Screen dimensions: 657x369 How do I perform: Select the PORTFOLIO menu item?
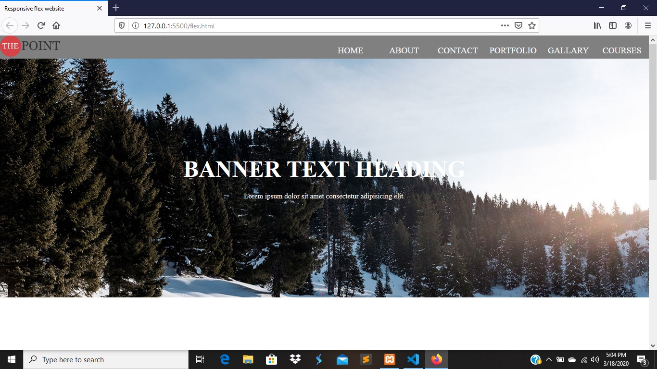(513, 50)
